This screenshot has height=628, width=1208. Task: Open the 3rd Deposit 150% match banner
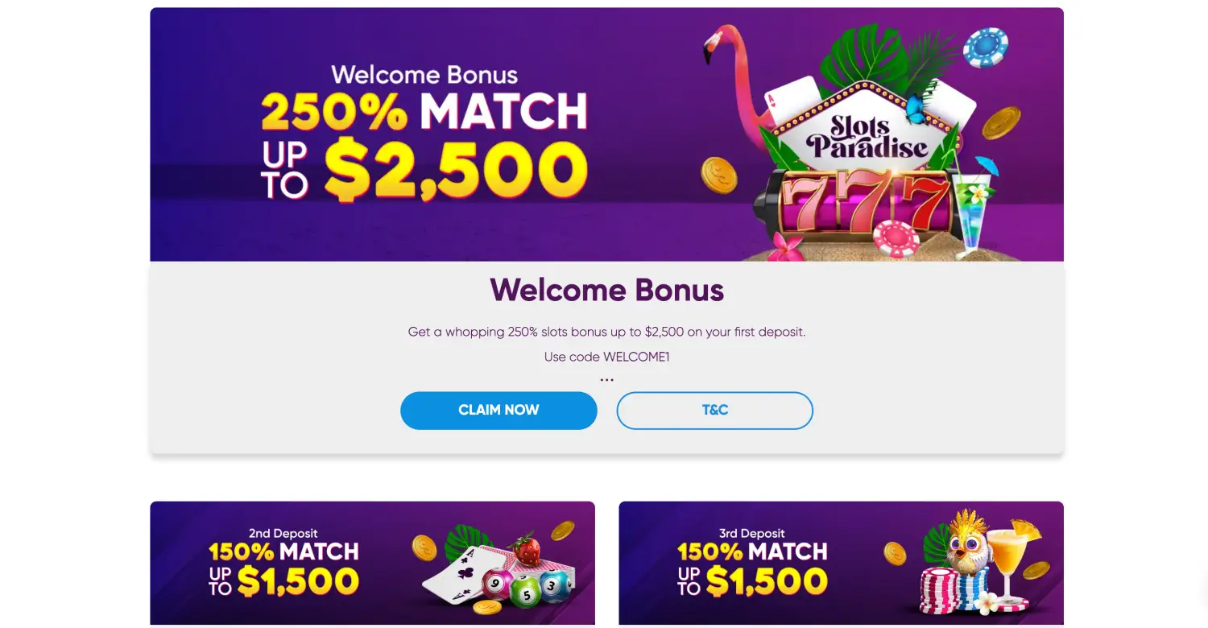841,564
